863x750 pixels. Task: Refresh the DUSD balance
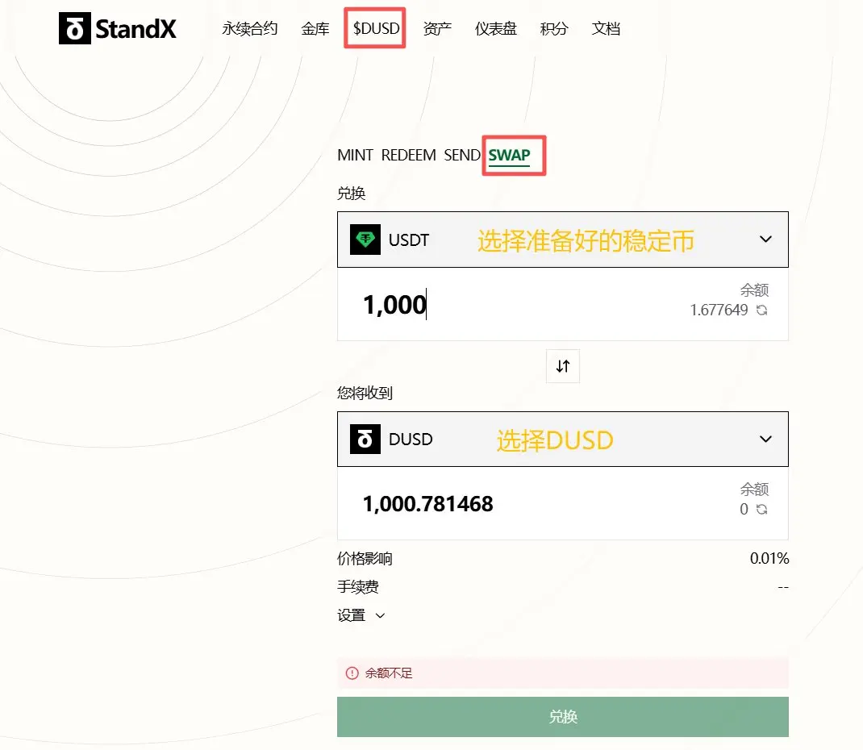[761, 510]
